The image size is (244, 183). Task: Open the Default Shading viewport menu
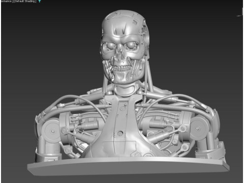25,1
